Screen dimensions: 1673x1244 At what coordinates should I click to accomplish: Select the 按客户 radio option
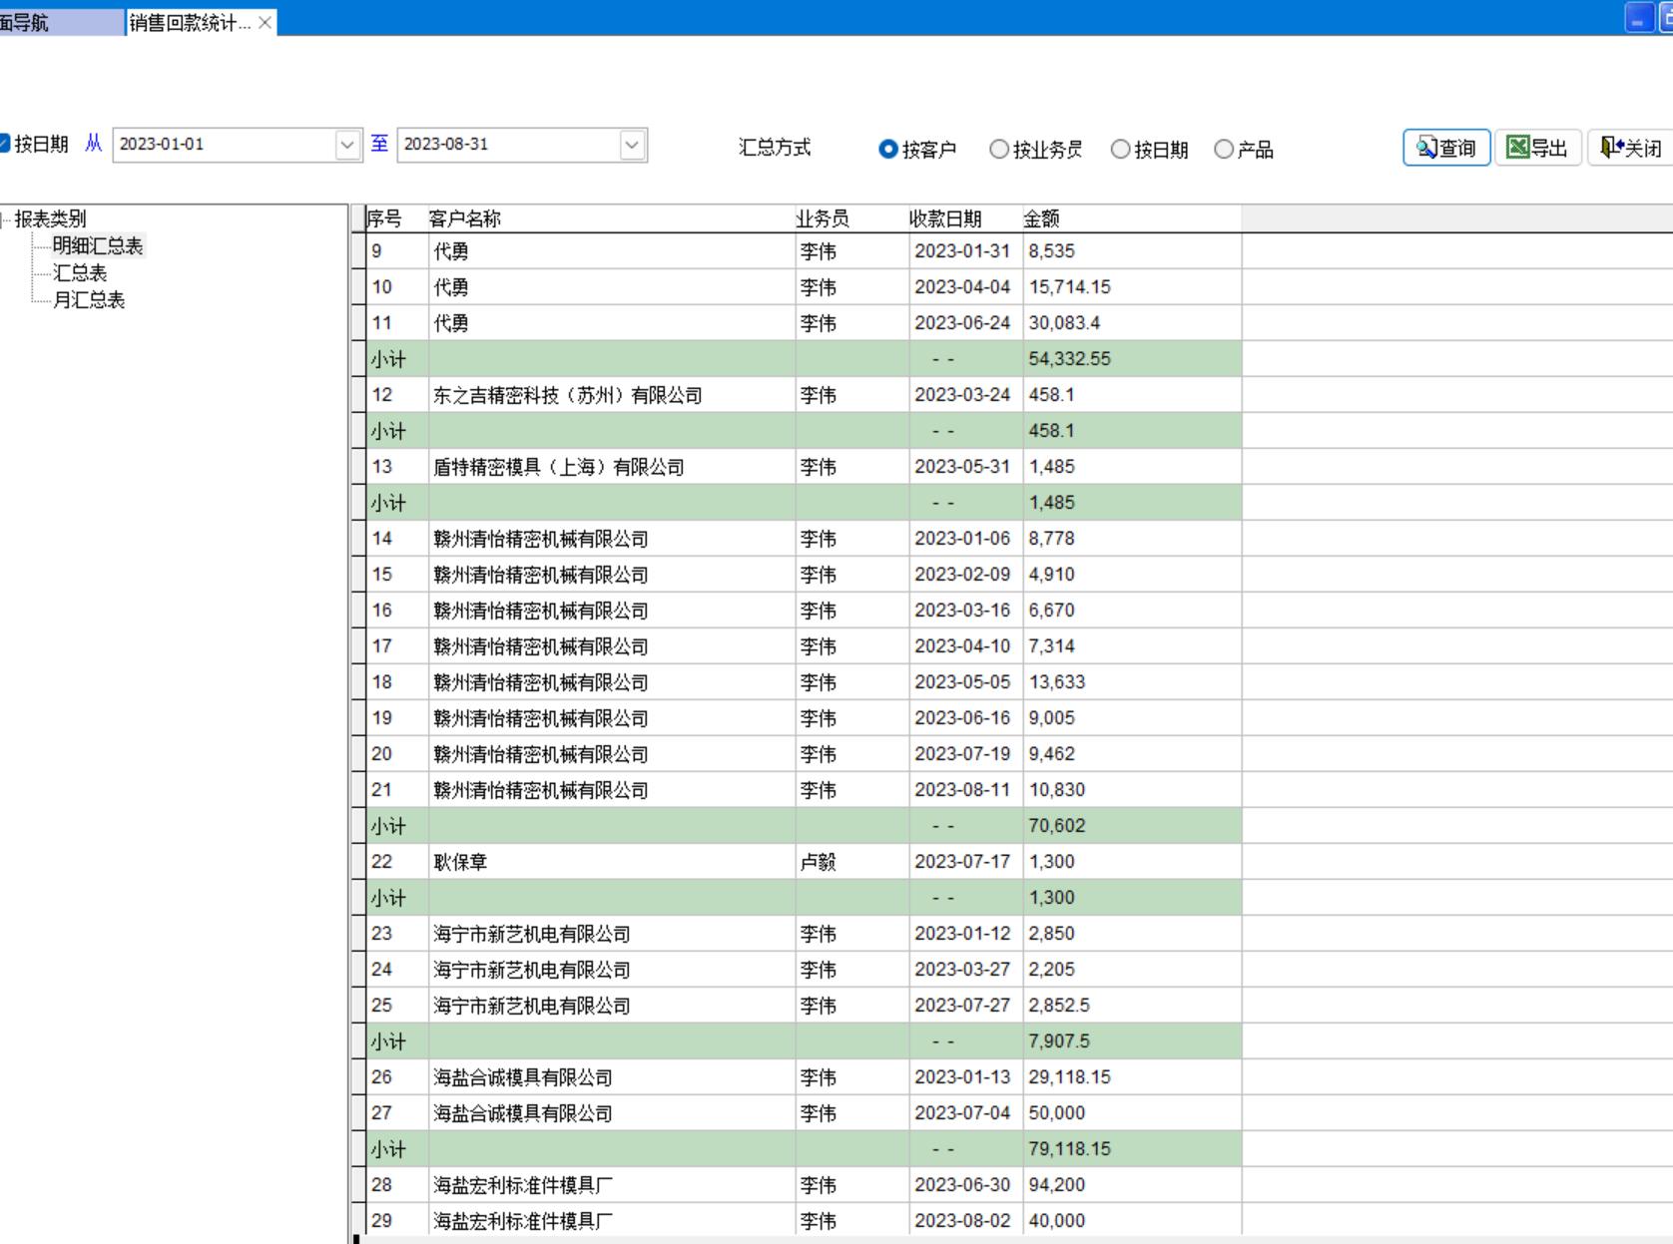(x=887, y=149)
